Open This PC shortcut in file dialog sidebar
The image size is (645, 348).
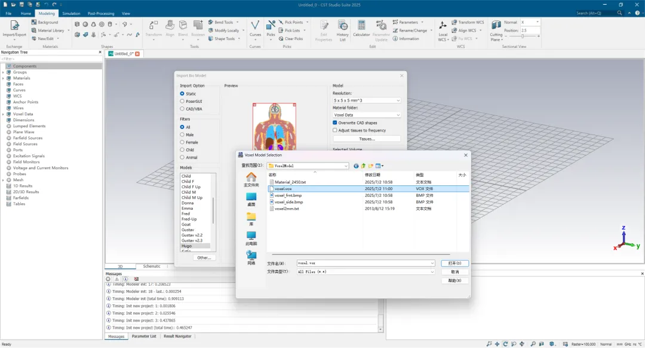click(251, 239)
